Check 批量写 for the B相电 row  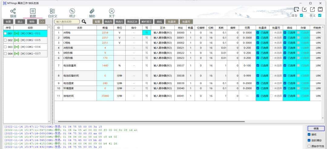pyautogui.click(x=272, y=38)
